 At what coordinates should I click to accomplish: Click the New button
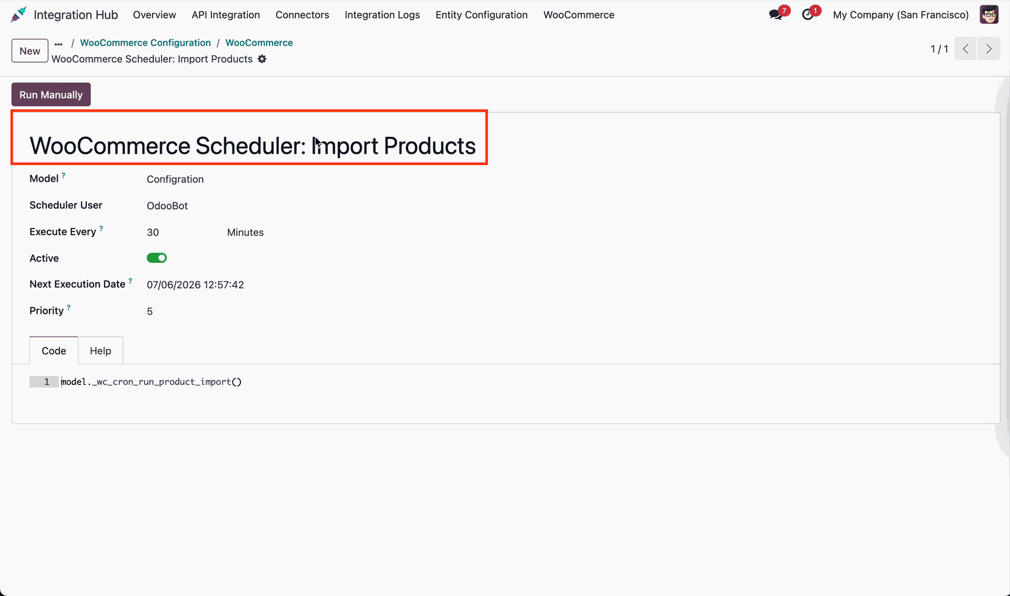pos(30,51)
